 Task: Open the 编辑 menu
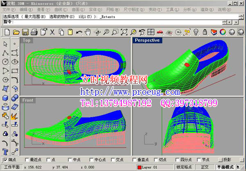point(26,9)
